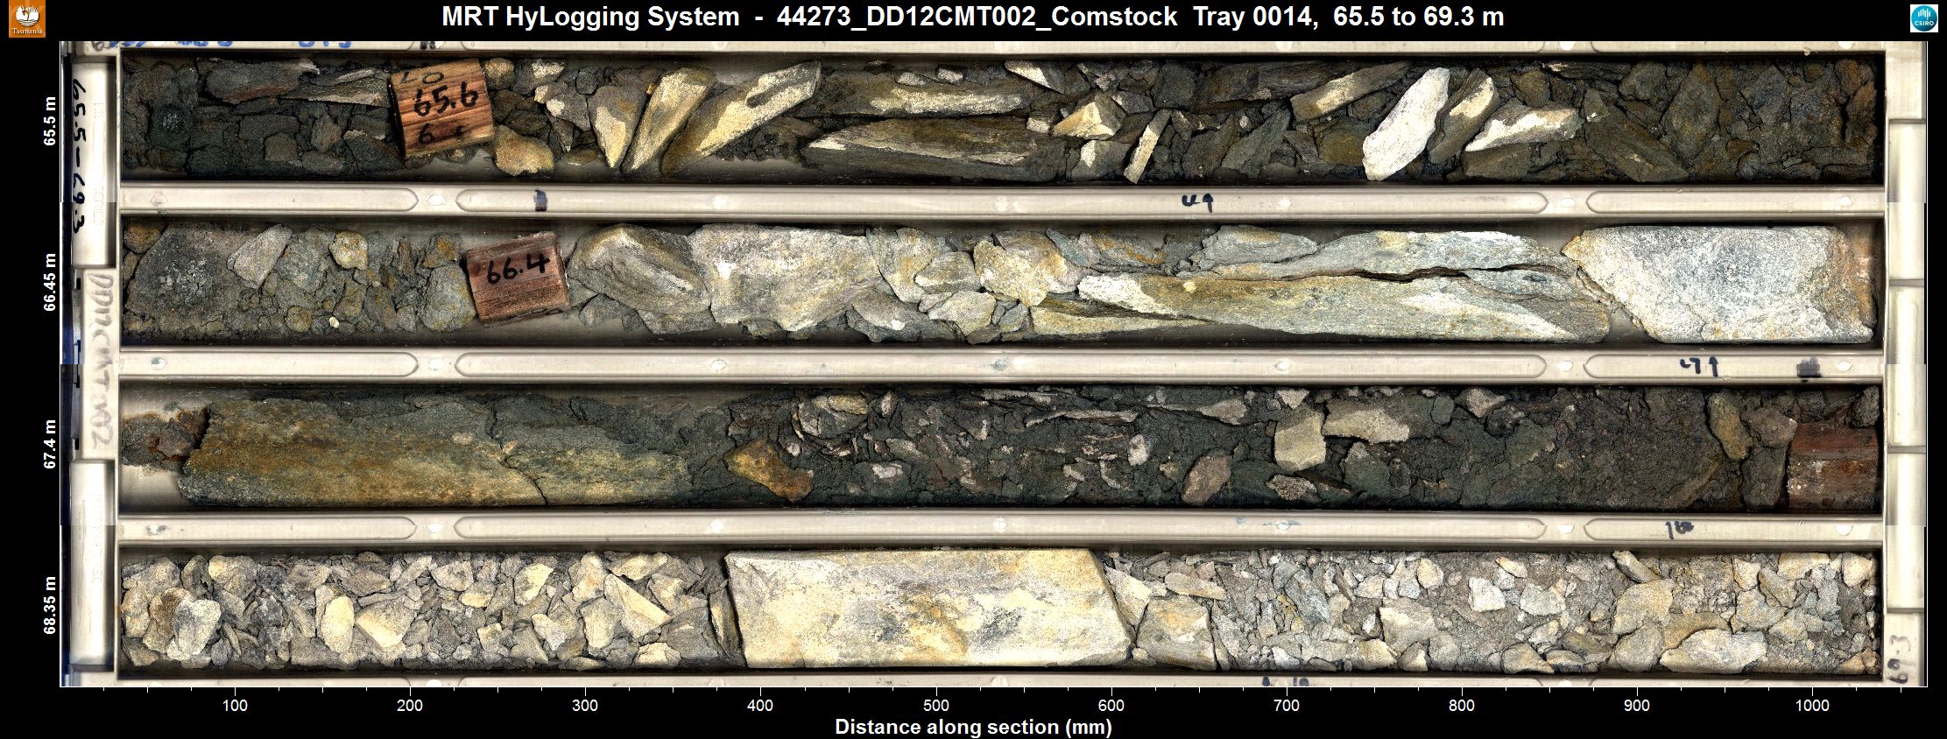Screen dimensions: 1947x739
Task: Click the 100 mm tick on distance axis
Action: (235, 706)
